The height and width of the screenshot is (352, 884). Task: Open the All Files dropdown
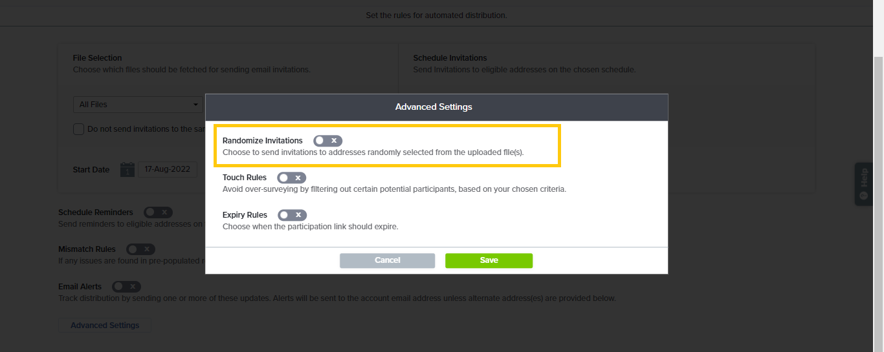tap(138, 105)
